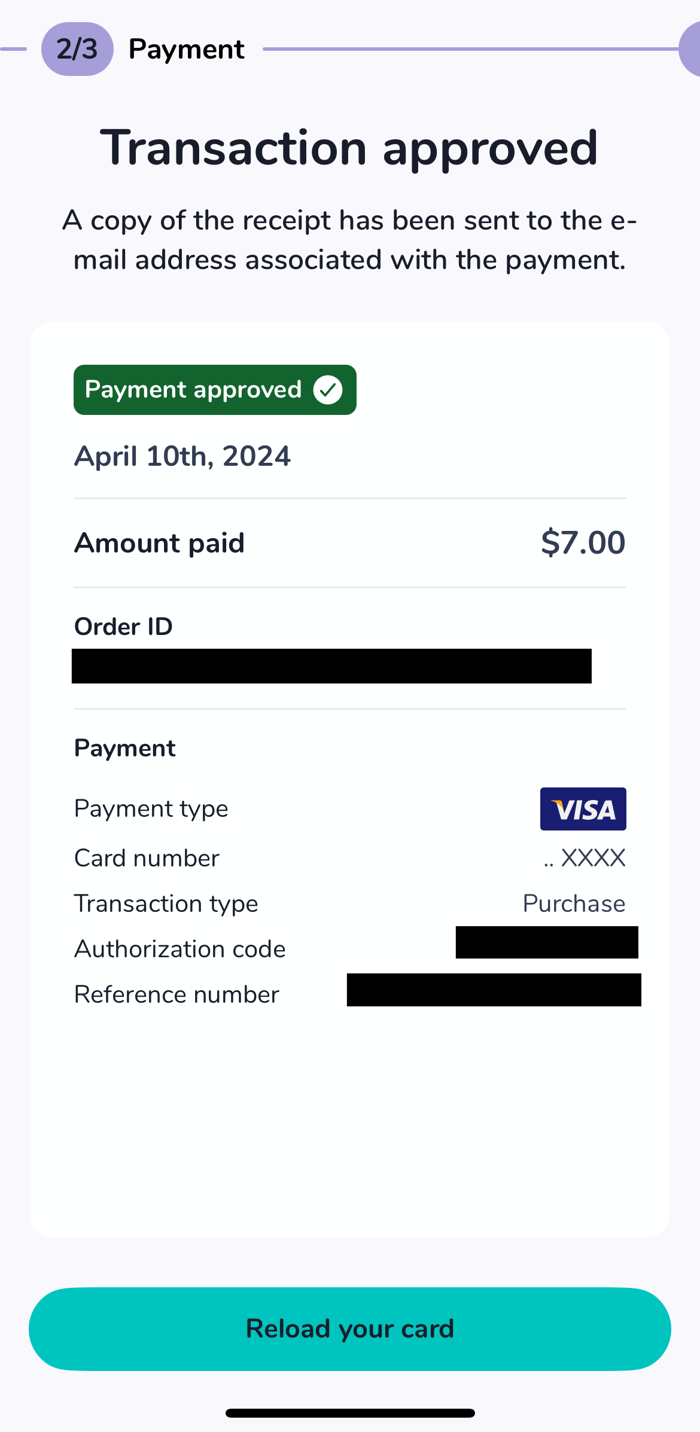700x1432 pixels.
Task: Click the Order ID label
Action: tap(123, 627)
